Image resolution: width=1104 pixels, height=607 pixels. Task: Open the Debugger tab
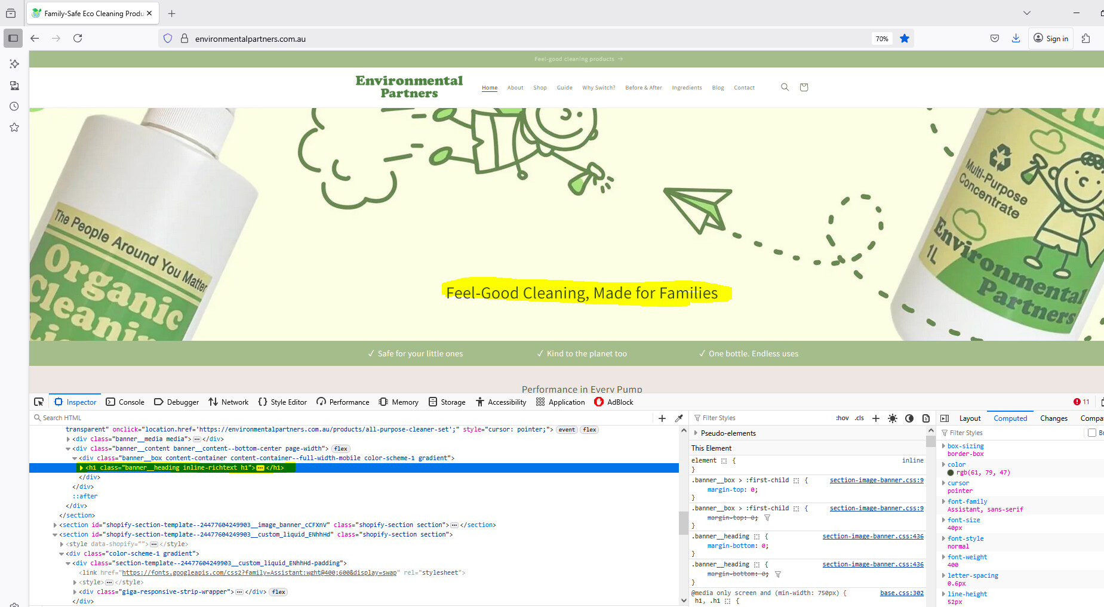pos(176,402)
